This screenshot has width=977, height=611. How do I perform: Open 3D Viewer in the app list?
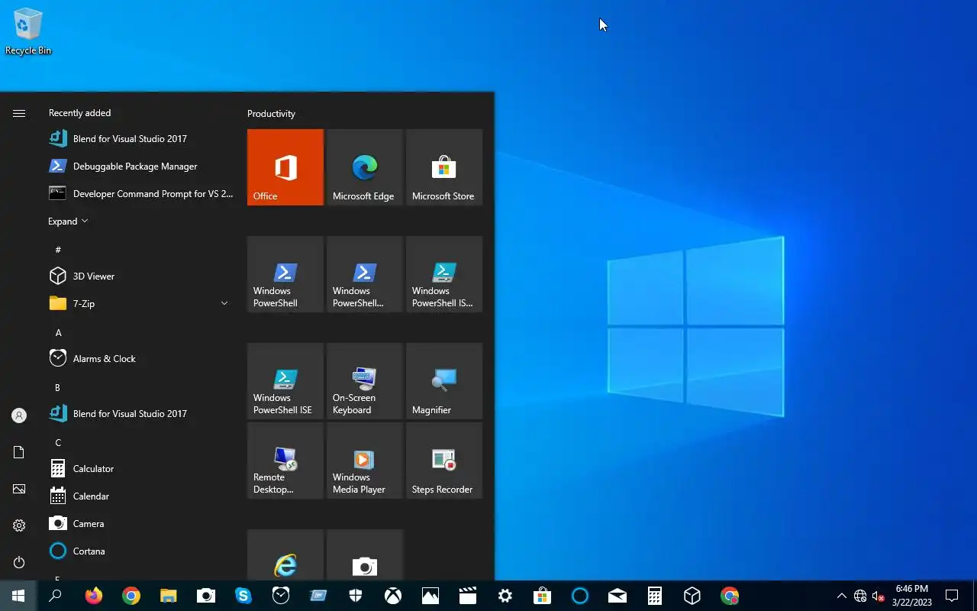(x=139, y=276)
